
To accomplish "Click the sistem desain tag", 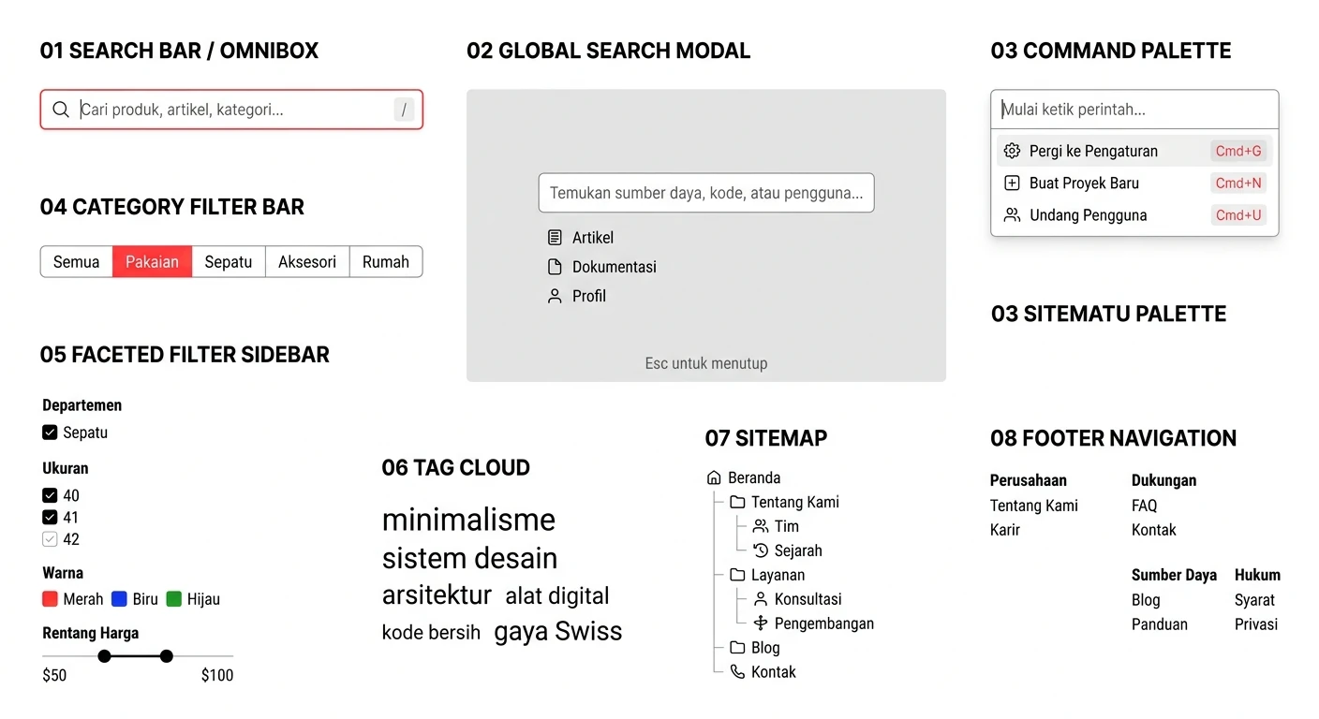I will pyautogui.click(x=469, y=558).
